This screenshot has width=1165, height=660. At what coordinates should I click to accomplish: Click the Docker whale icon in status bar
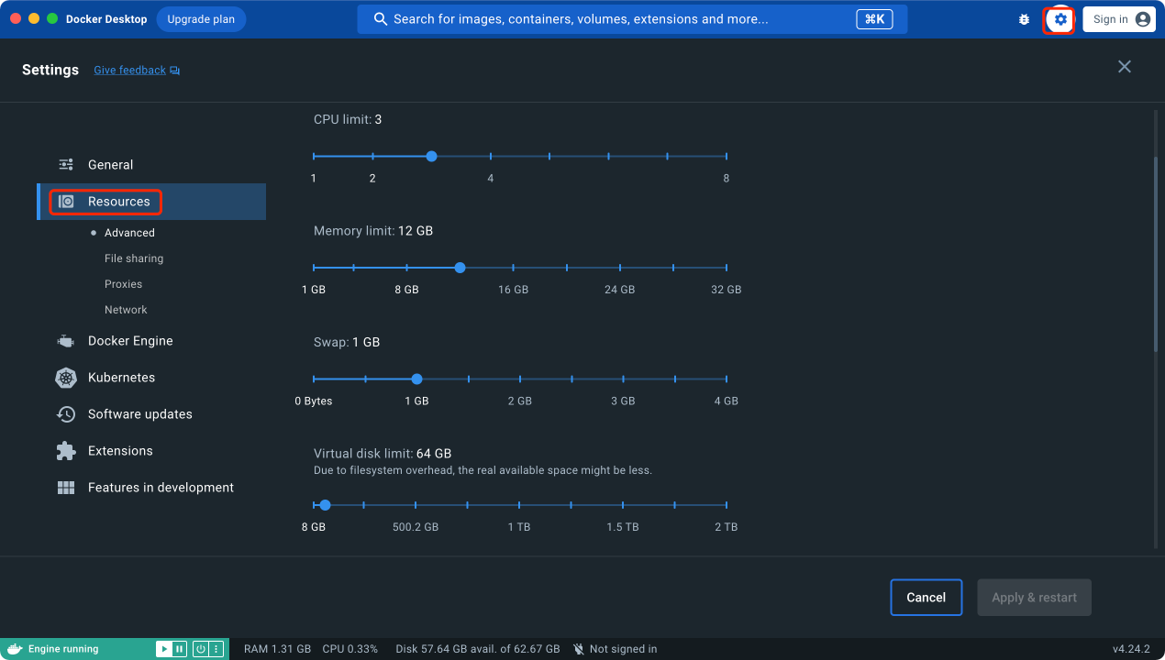click(x=14, y=649)
